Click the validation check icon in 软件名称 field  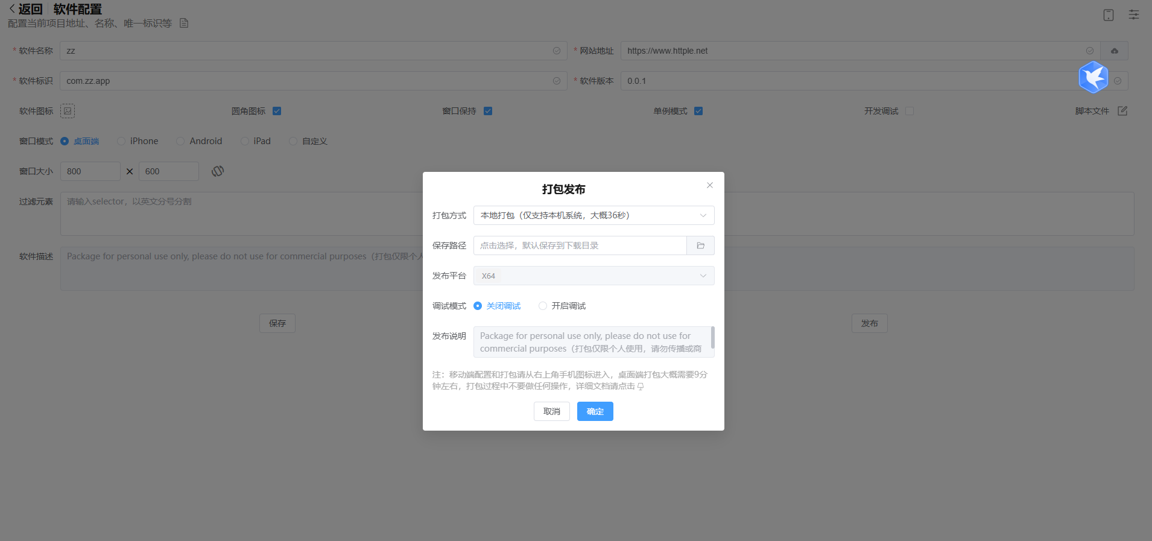tap(557, 51)
